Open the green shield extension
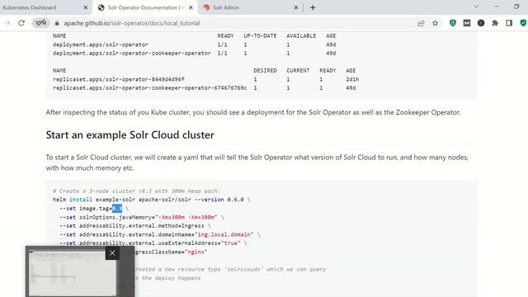 453,23
